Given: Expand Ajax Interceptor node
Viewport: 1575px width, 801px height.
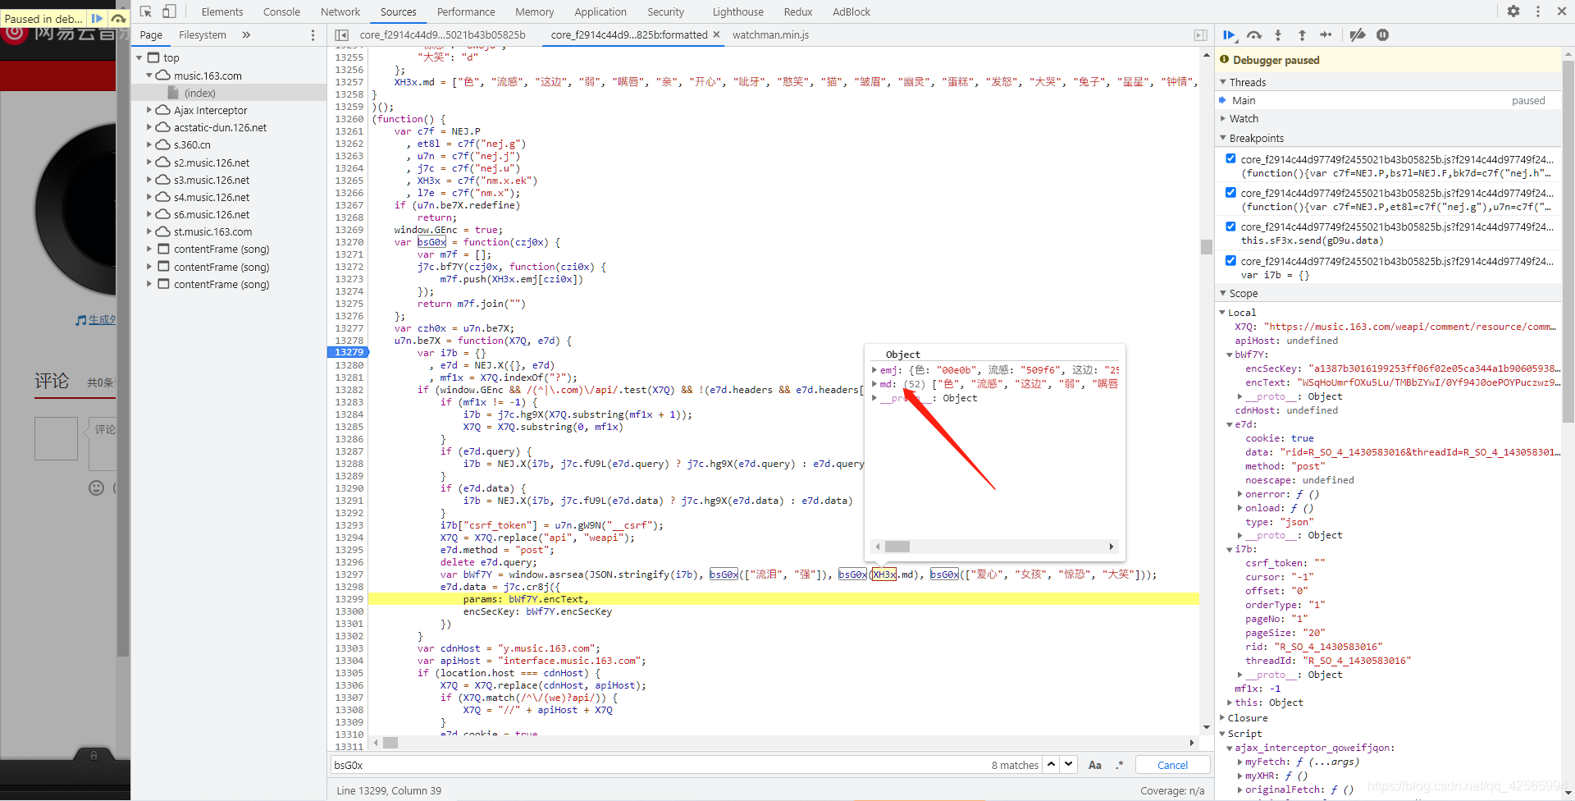Looking at the screenshot, I should coord(149,110).
